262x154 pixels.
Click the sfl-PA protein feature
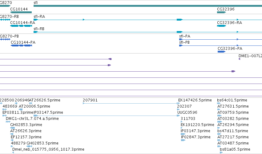point(220,39)
